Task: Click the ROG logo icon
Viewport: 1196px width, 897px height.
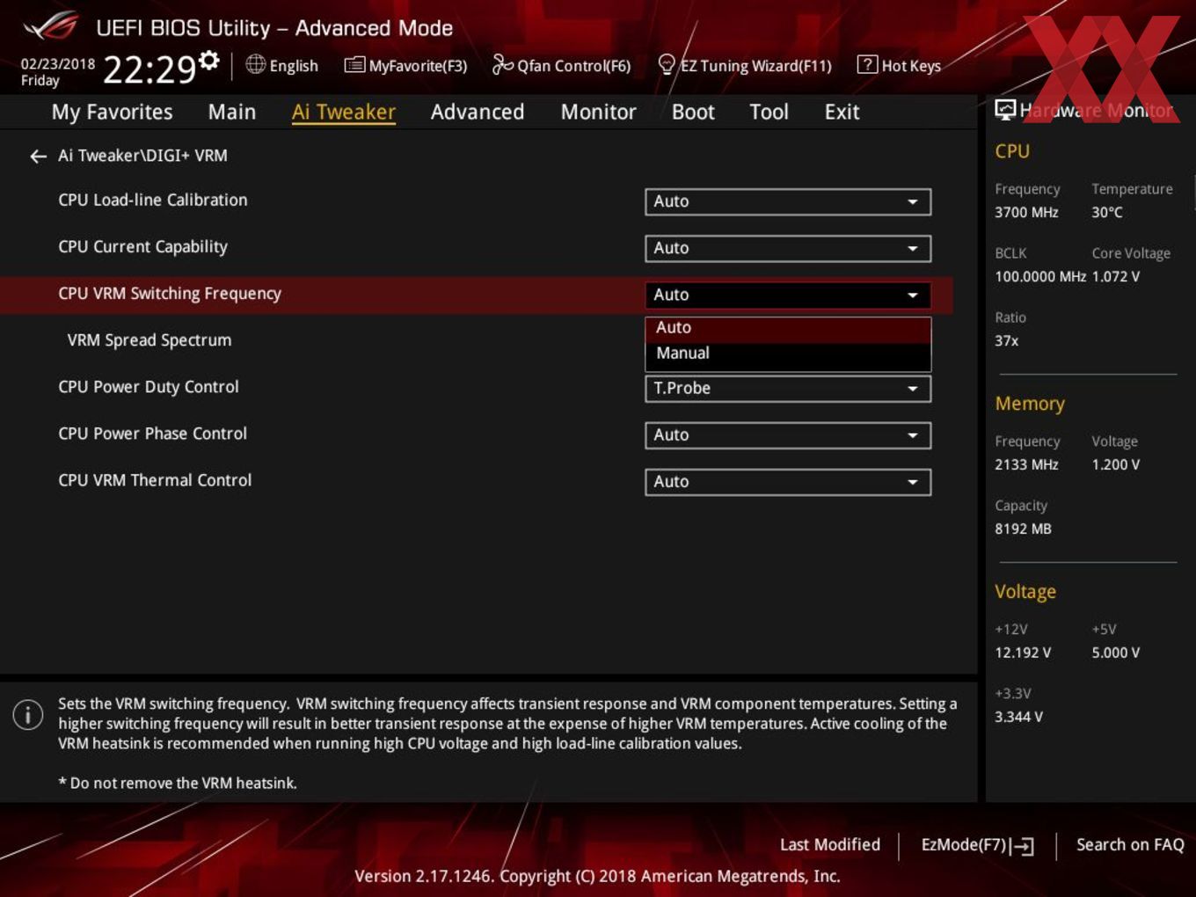Action: (x=51, y=26)
